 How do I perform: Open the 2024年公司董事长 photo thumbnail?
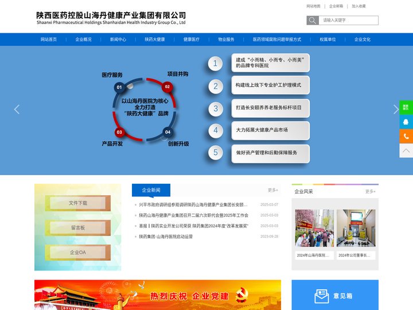(x=356, y=228)
